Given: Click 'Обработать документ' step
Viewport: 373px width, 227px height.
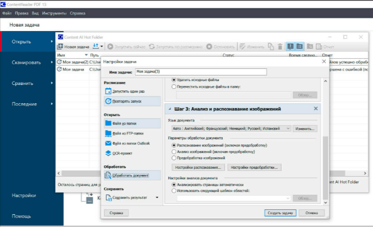Looking at the screenshot, I should [130, 175].
